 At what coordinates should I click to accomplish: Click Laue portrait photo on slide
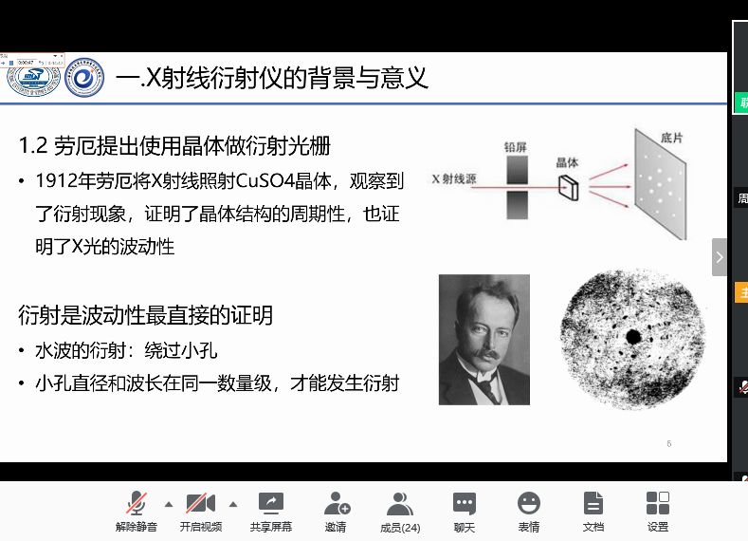pos(483,339)
